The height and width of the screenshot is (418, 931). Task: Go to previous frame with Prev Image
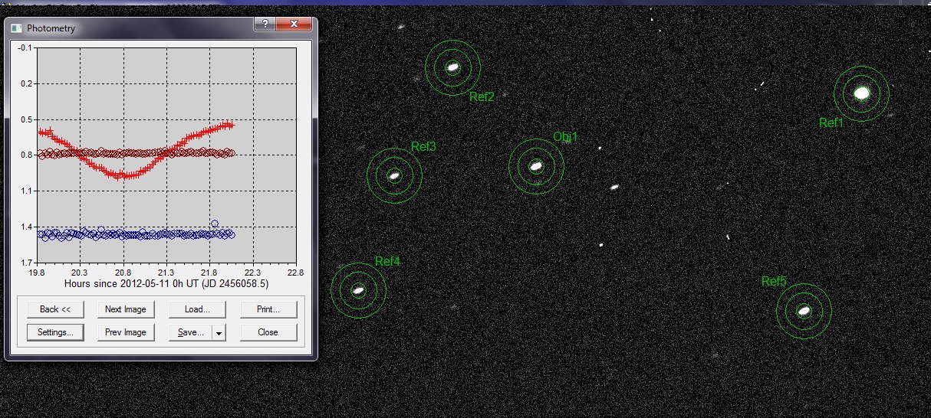[x=126, y=332]
